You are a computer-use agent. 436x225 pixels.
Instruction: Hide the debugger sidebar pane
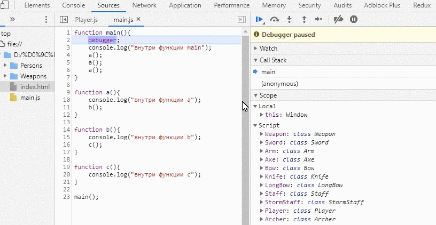point(242,19)
